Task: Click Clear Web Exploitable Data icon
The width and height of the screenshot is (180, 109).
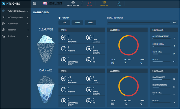Action: click(x=63, y=60)
